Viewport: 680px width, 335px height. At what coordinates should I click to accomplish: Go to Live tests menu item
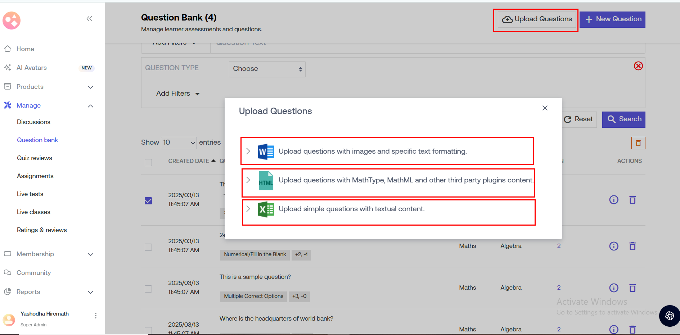[30, 194]
